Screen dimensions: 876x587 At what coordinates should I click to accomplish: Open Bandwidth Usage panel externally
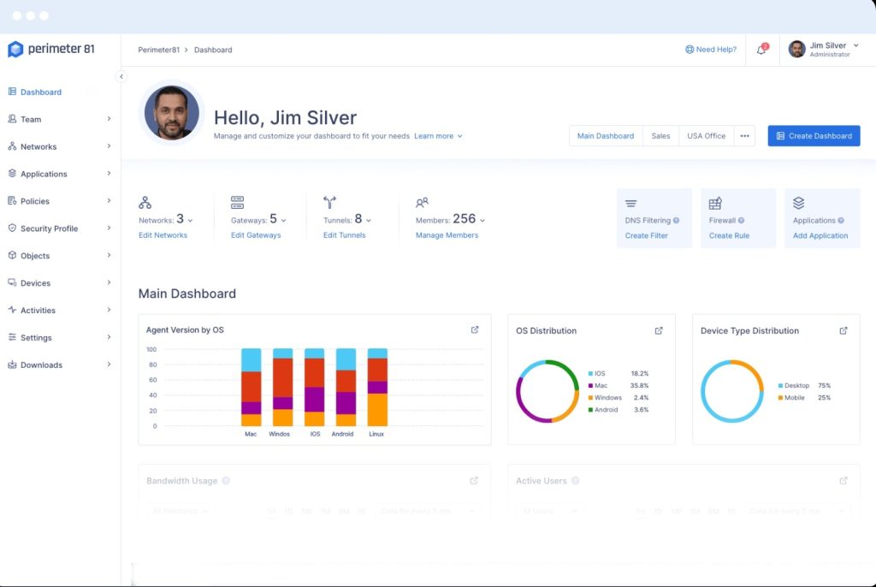pos(474,481)
